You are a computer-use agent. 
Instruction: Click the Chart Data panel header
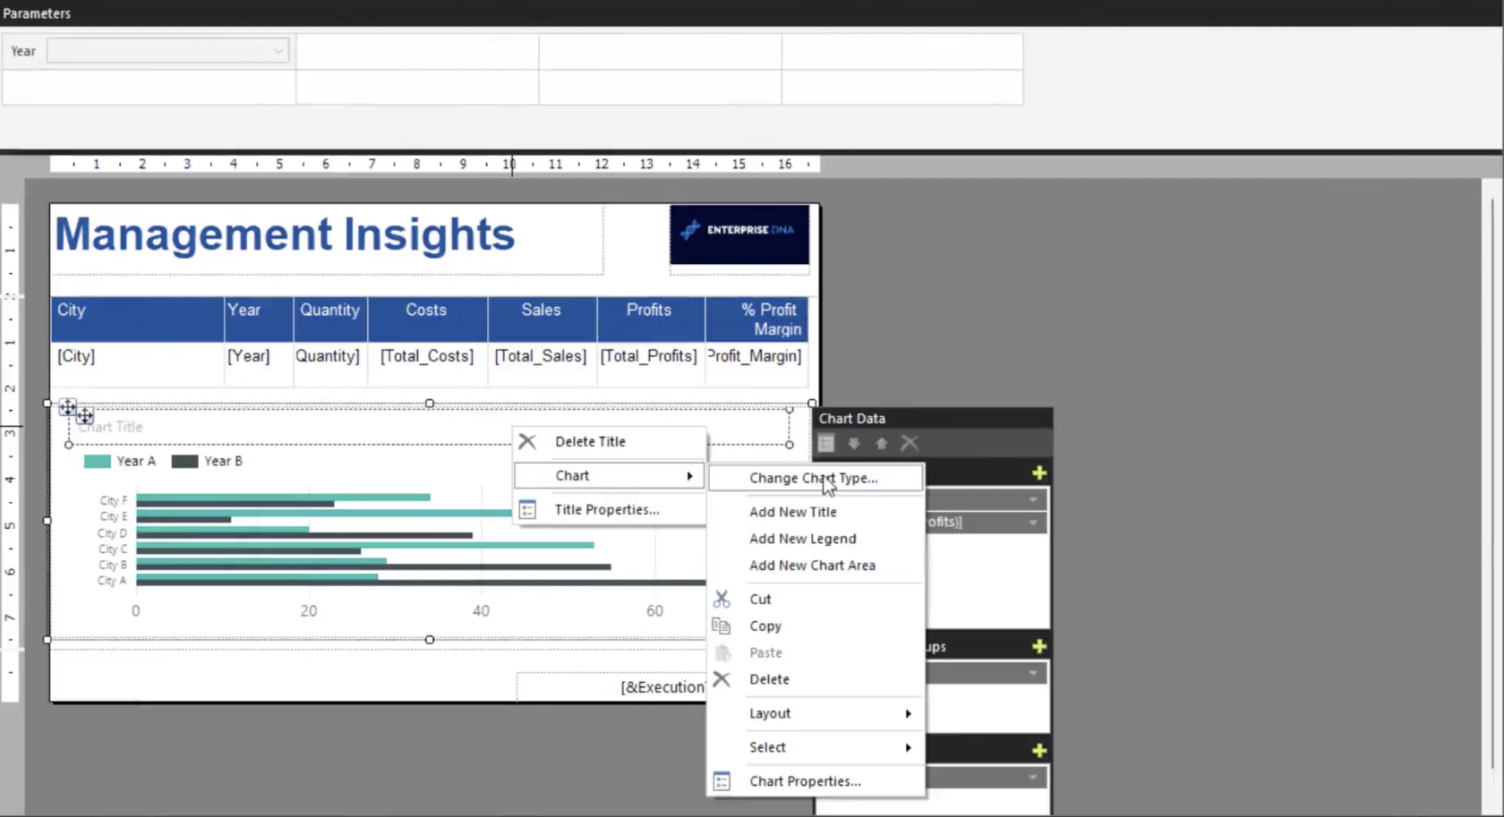932,418
